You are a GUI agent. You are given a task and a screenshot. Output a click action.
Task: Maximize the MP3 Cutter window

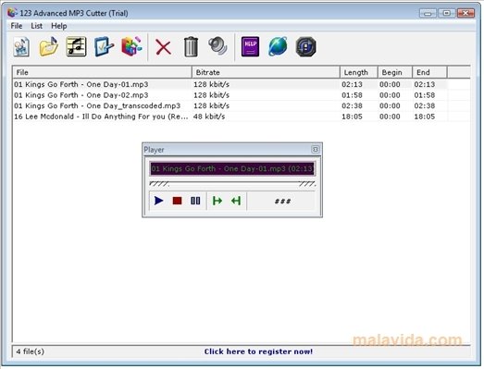(446, 13)
